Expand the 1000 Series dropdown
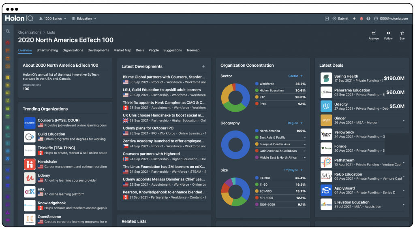415x229 pixels. [53, 19]
